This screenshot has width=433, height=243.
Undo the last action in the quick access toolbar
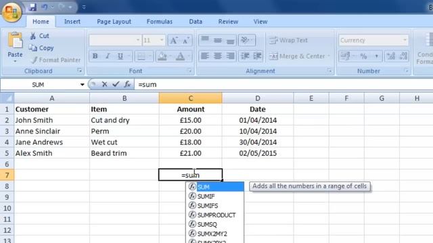44,7
